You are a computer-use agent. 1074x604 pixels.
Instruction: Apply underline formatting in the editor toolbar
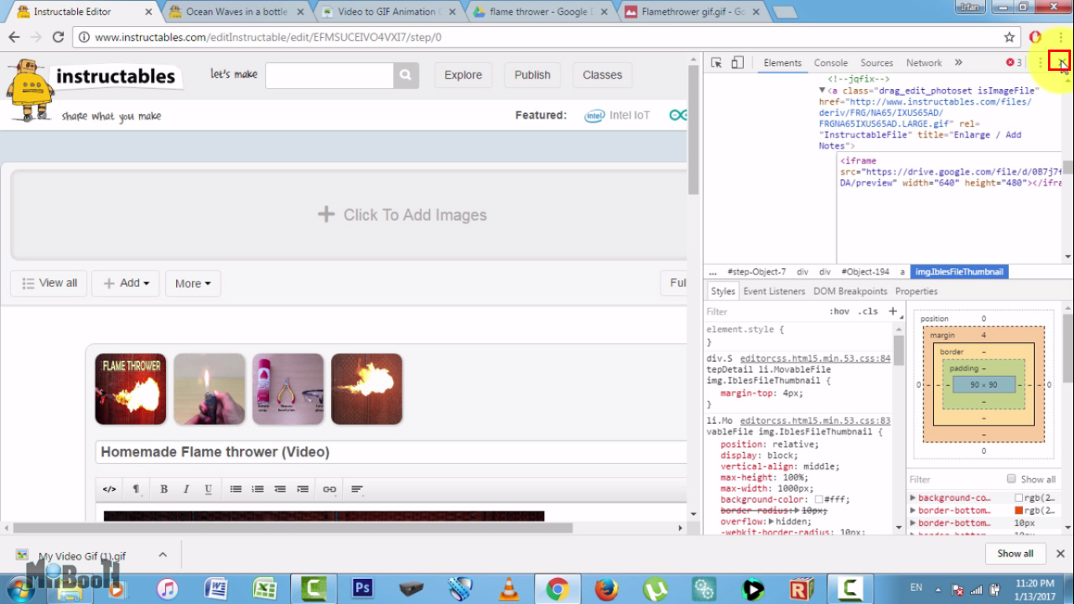coord(208,489)
